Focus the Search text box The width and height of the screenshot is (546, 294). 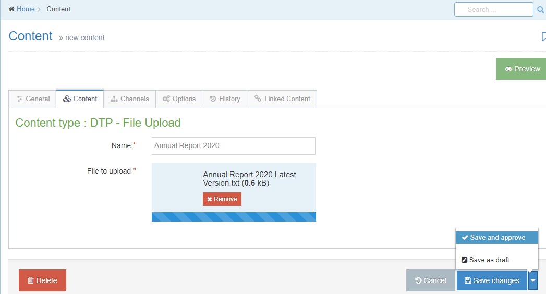click(493, 9)
